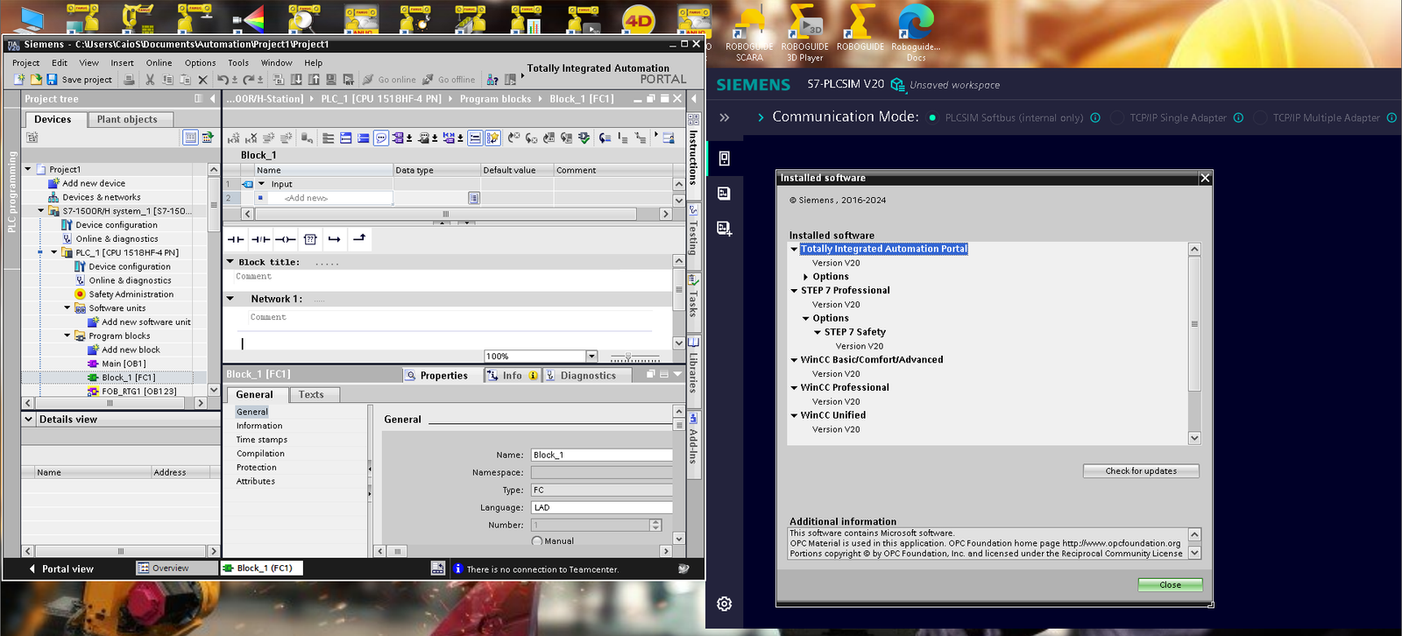Expand the Options node under TIA Portal
Screen dimensions: 1402x636
(x=805, y=277)
